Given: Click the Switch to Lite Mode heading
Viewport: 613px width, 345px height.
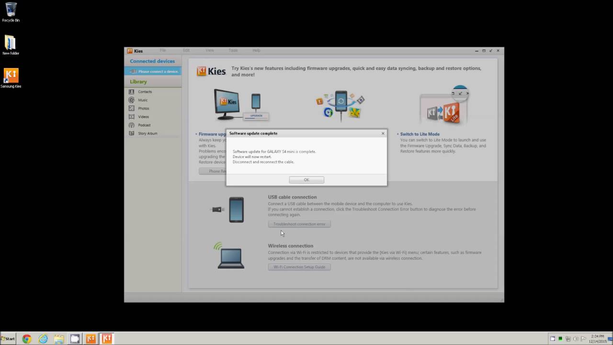Looking at the screenshot, I should coord(420,134).
